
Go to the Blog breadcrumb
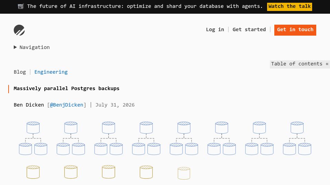(x=20, y=72)
